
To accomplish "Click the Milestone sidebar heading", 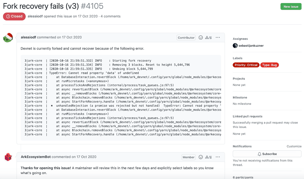I will [x=240, y=98].
